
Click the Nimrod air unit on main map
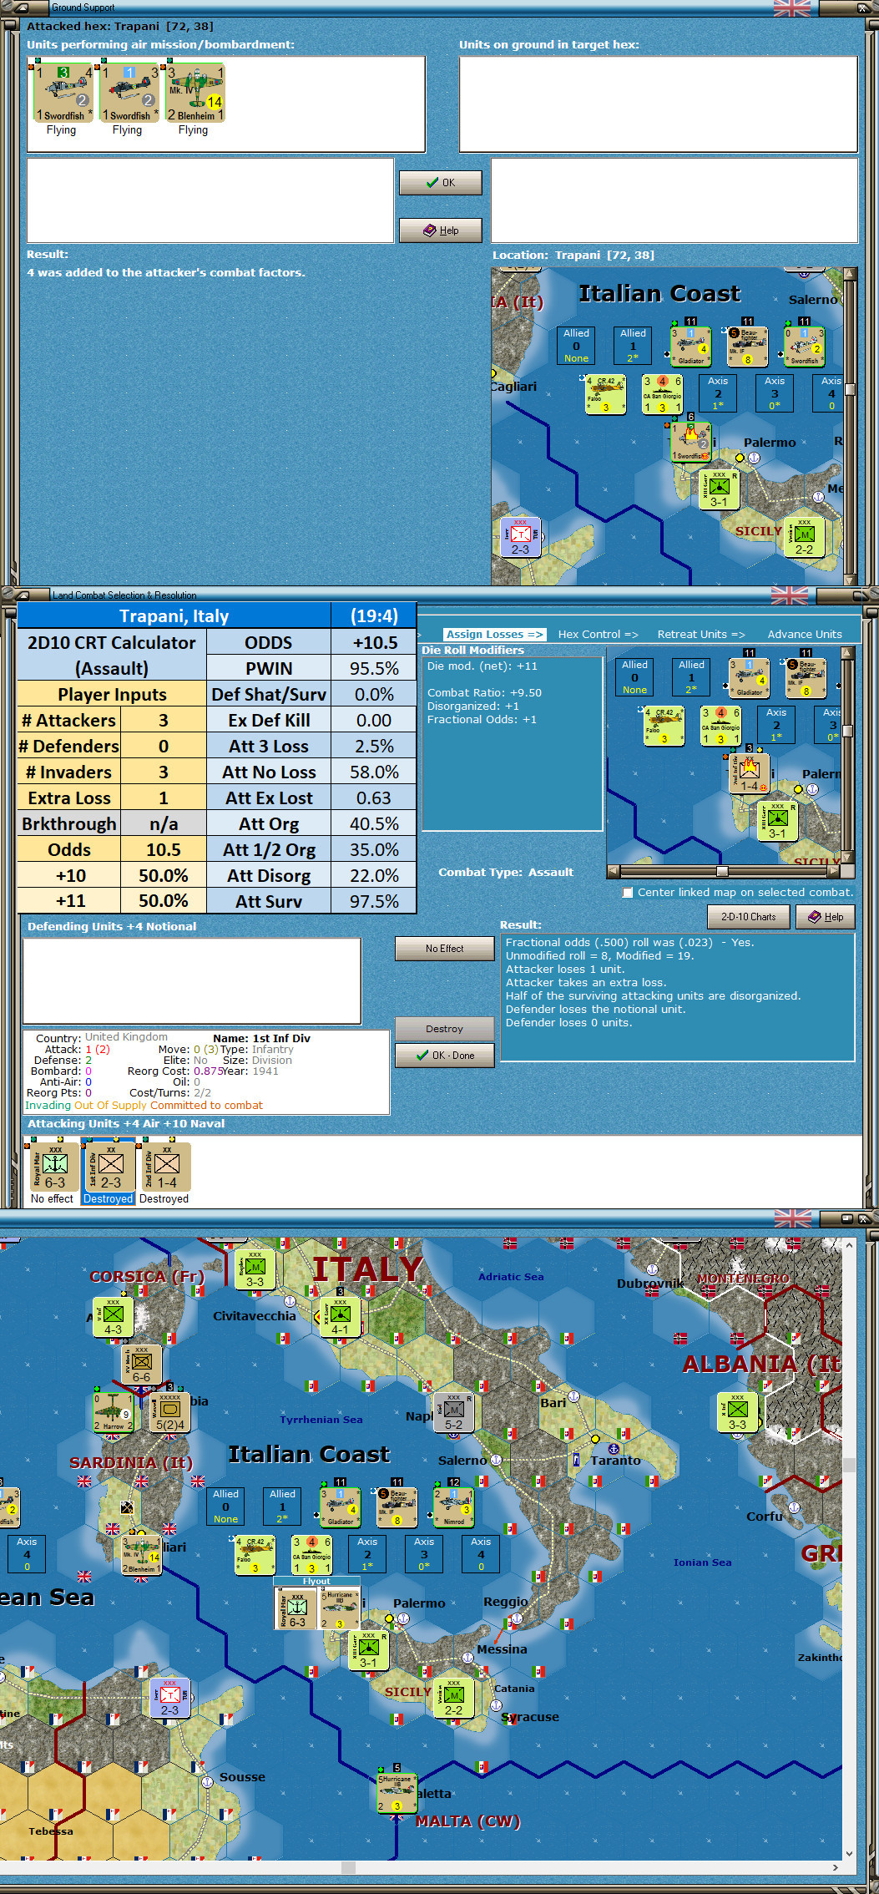tap(453, 1507)
